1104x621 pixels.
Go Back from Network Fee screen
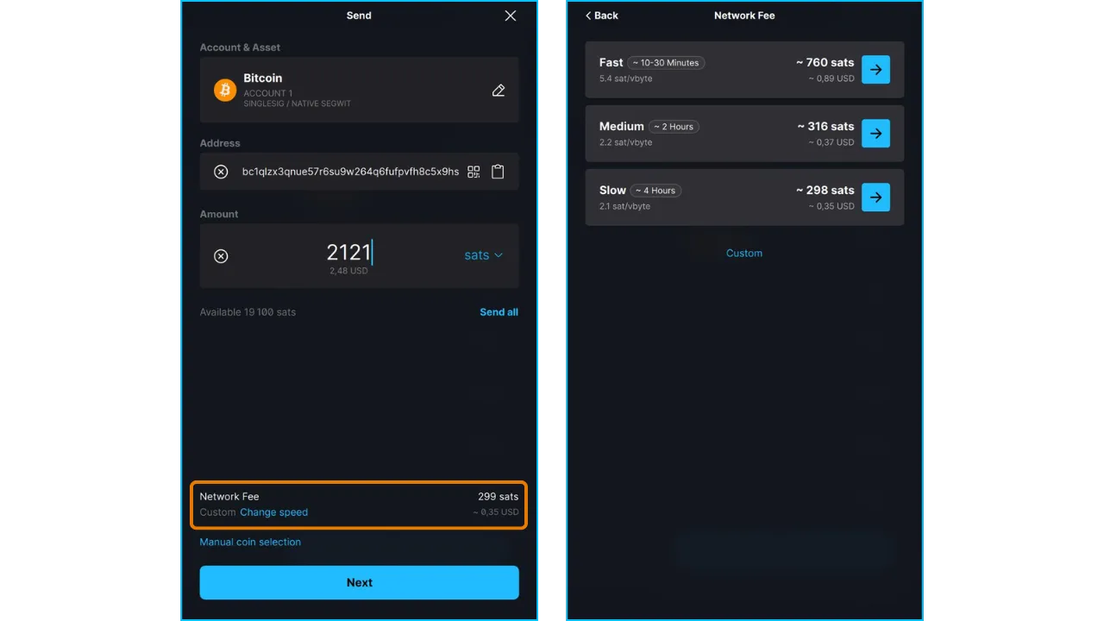point(602,16)
